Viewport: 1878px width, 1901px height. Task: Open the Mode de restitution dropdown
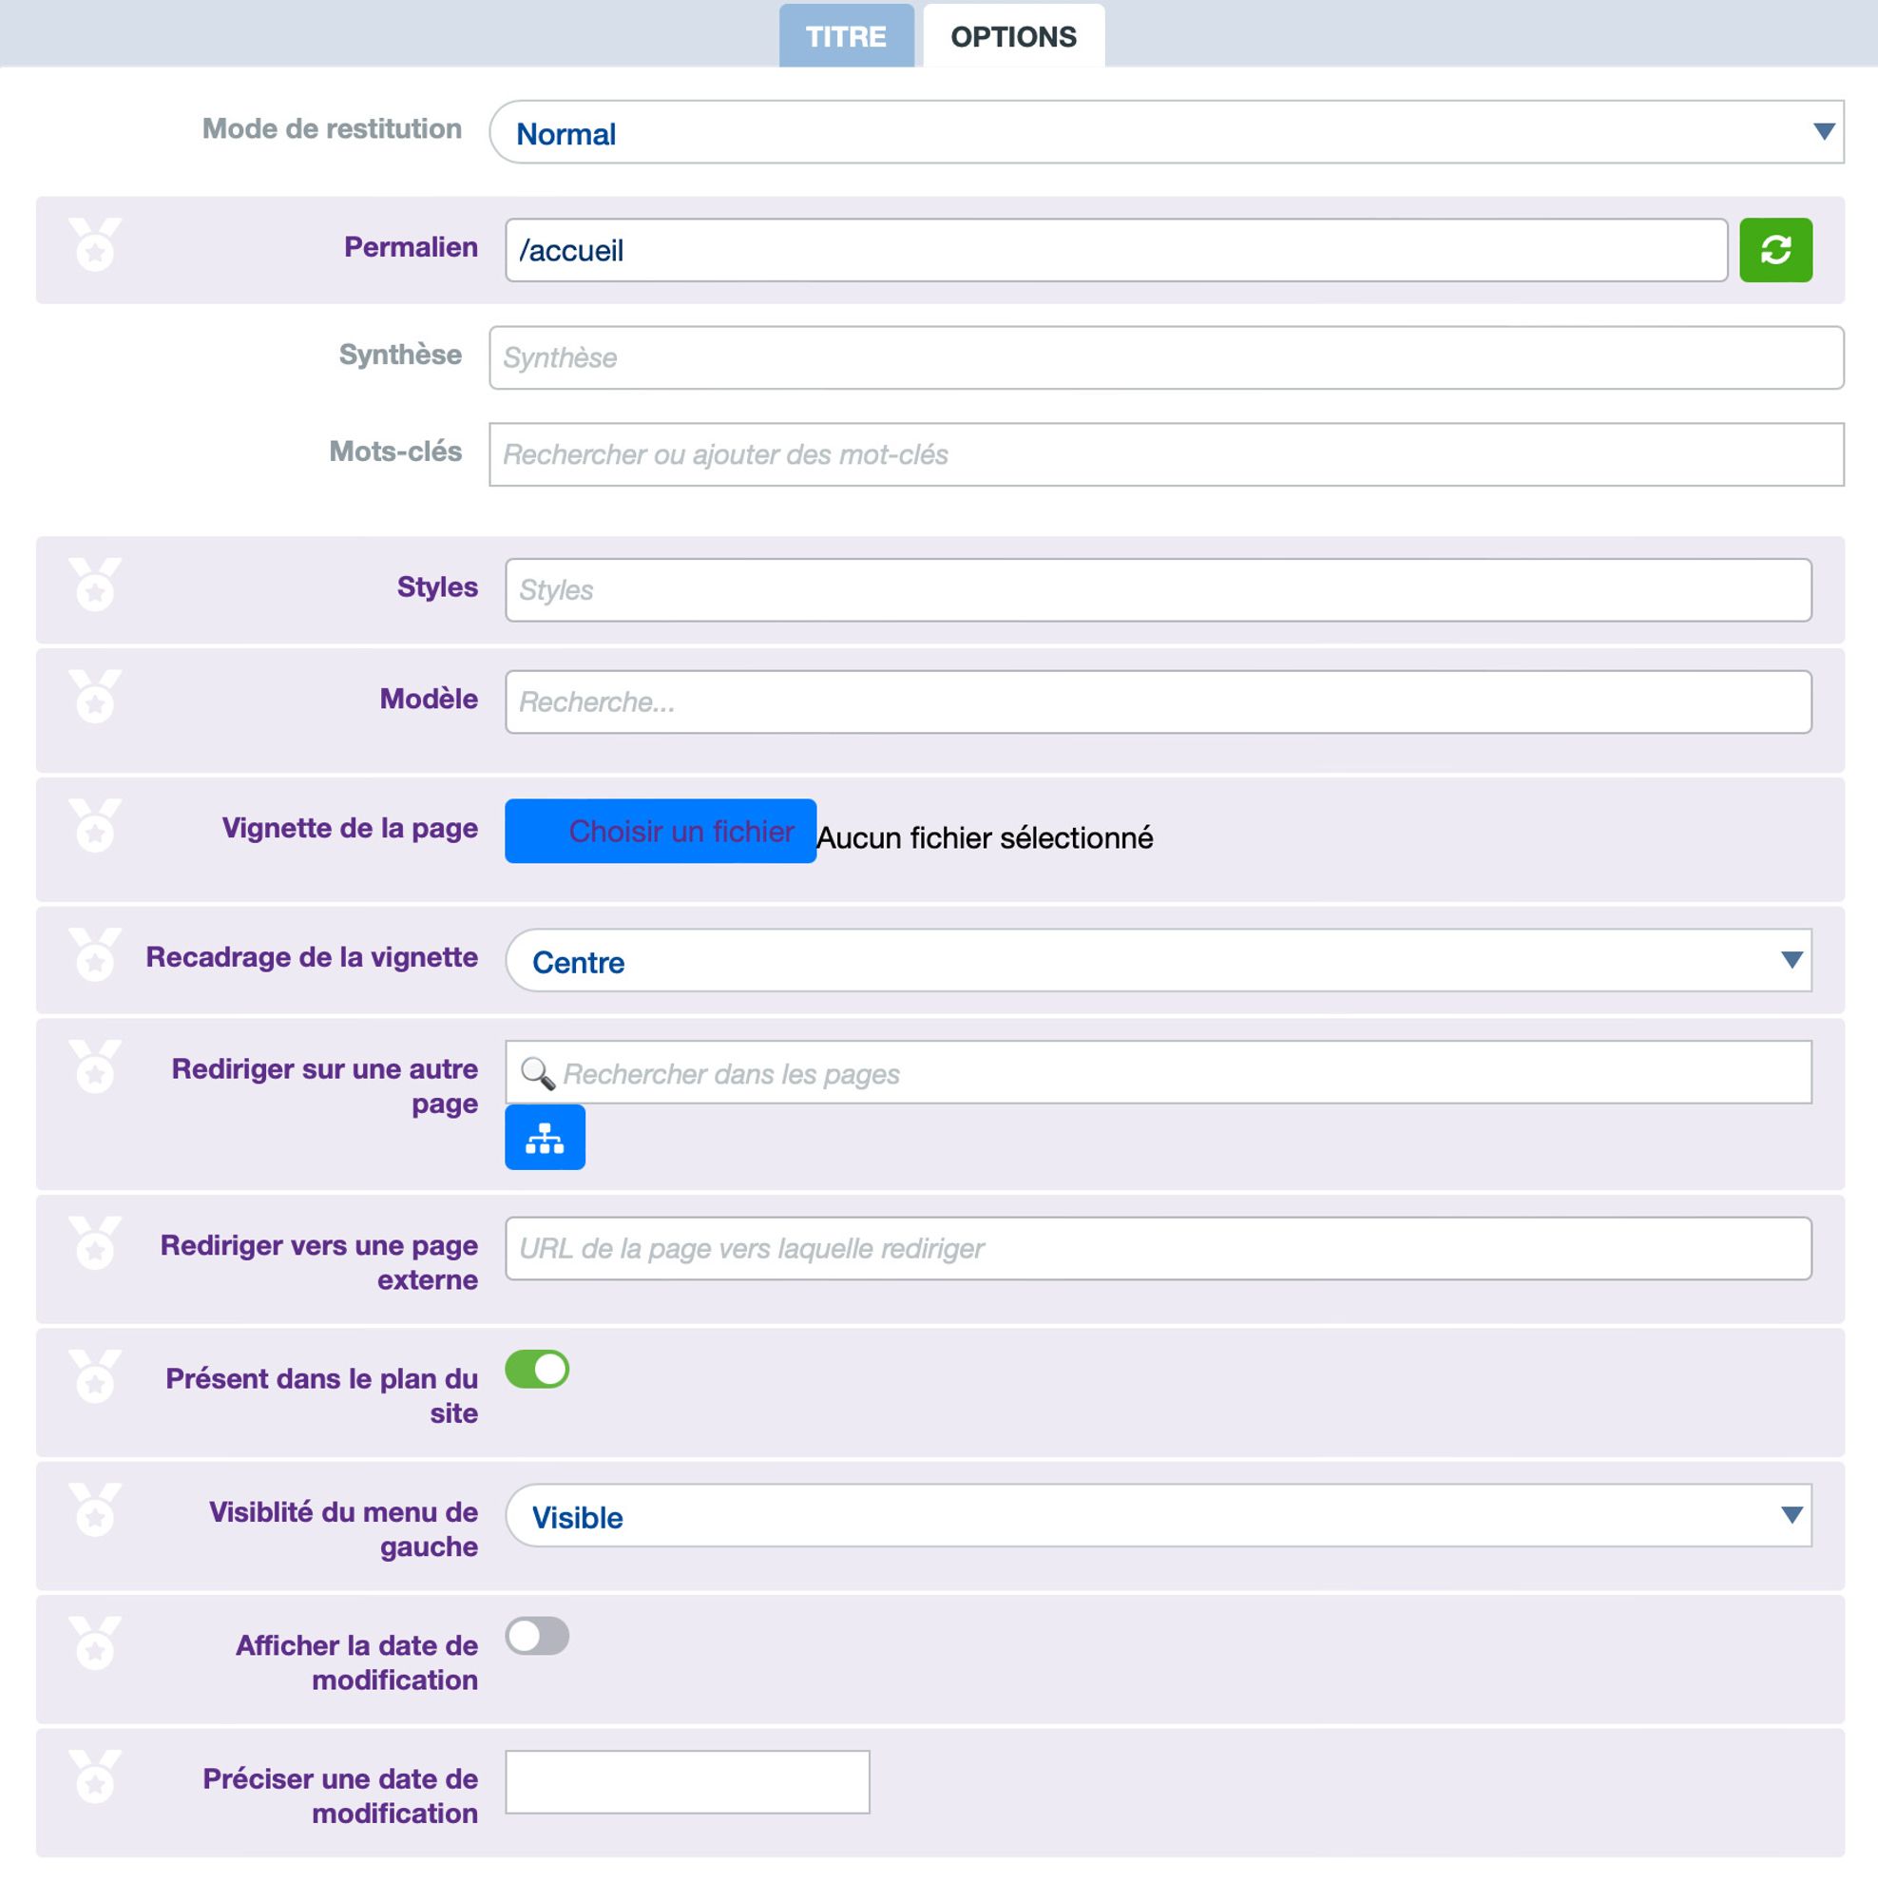(1166, 132)
